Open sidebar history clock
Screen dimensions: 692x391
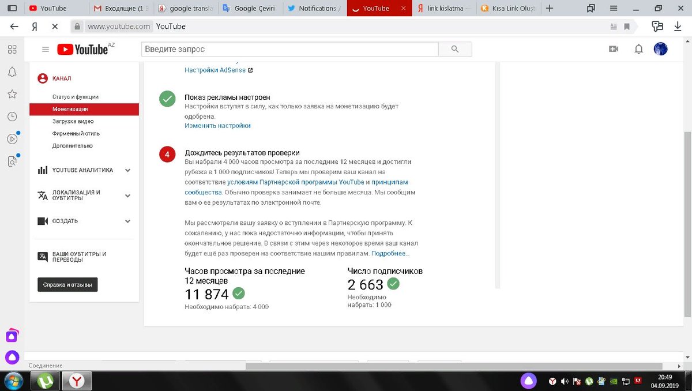tap(12, 116)
